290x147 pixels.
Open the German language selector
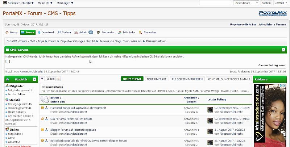280,3
